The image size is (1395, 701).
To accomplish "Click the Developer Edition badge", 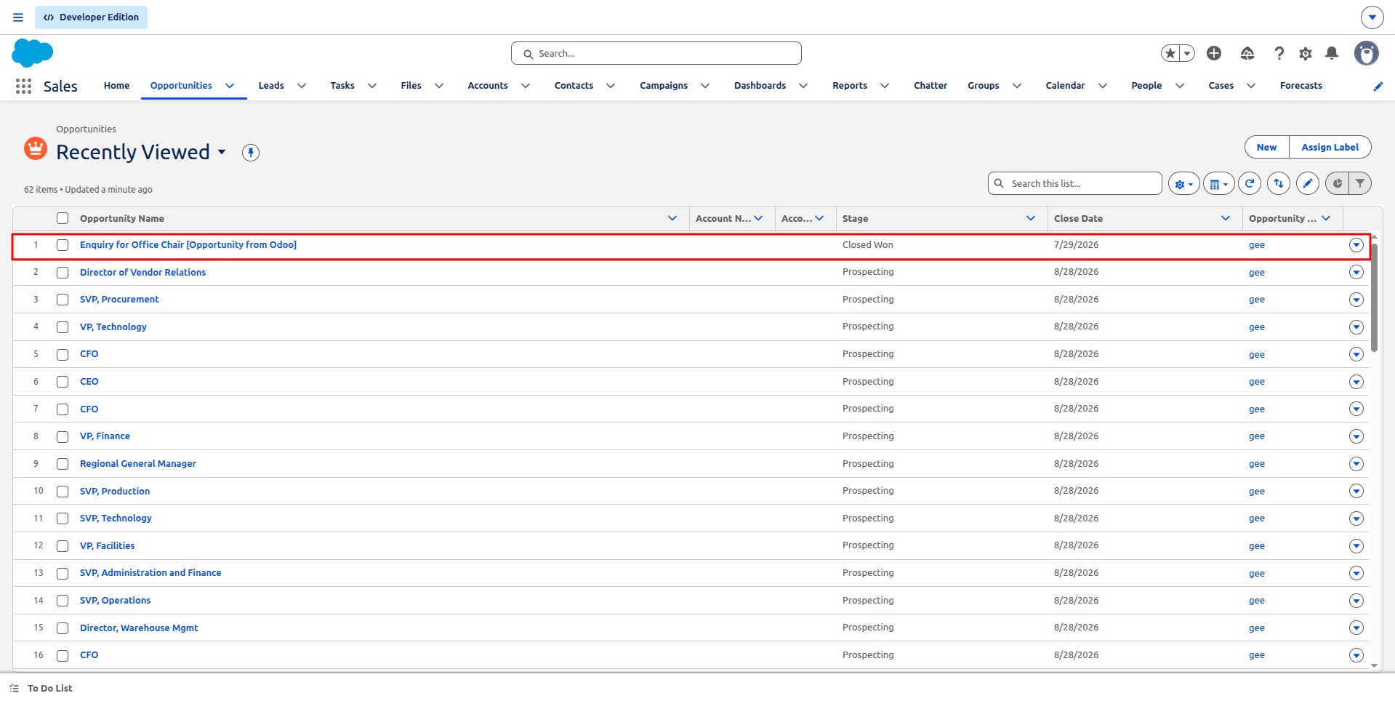I will 91,17.
